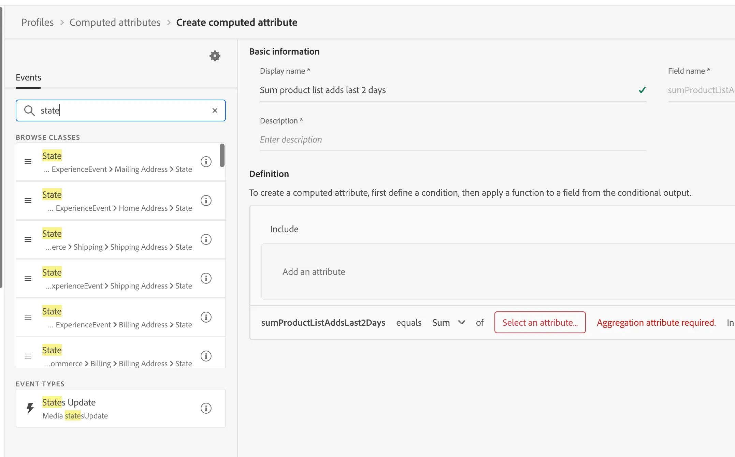Select the Events tab
The height and width of the screenshot is (457, 735).
[28, 78]
